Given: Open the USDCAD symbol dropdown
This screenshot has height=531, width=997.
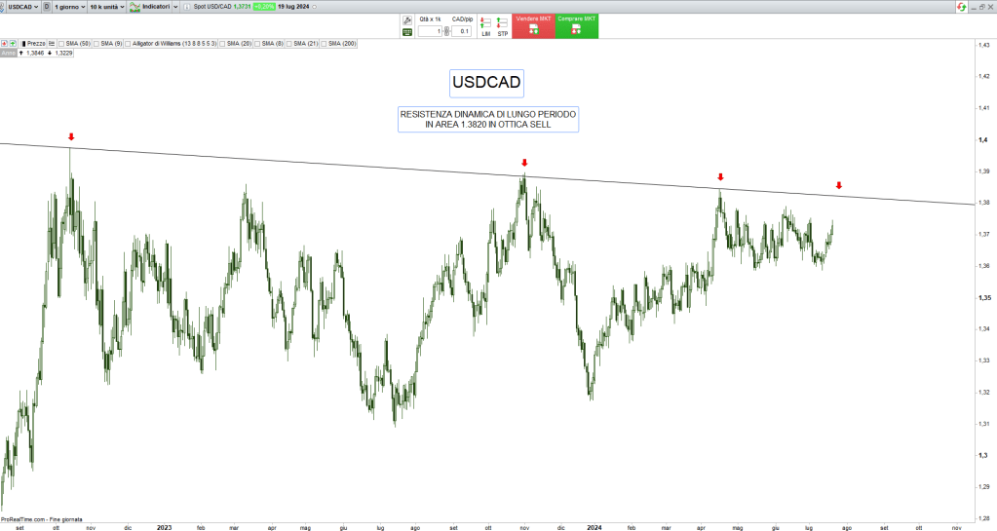Looking at the screenshot, I should (22, 7).
